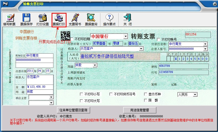Click the month field 零肆
Image resolution: width=218 pixels, height=132 pixels.
tap(118, 44)
